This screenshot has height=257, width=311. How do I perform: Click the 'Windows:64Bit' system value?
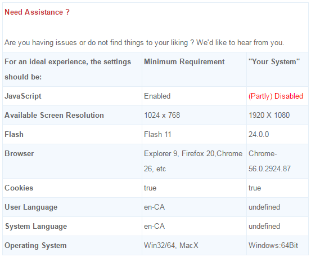point(273,246)
